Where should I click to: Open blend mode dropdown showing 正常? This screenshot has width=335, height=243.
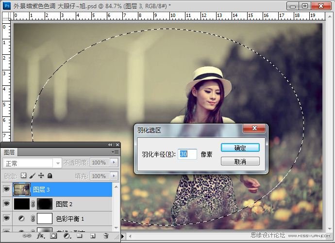pyautogui.click(x=32, y=163)
